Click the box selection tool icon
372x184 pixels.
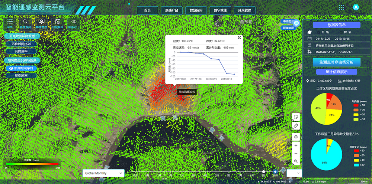(296, 117)
